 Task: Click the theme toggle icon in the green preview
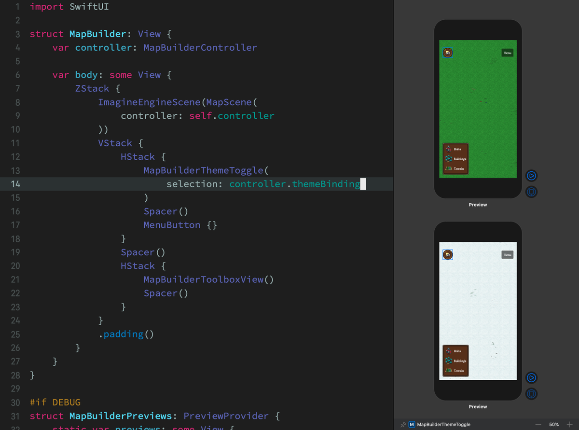(448, 53)
